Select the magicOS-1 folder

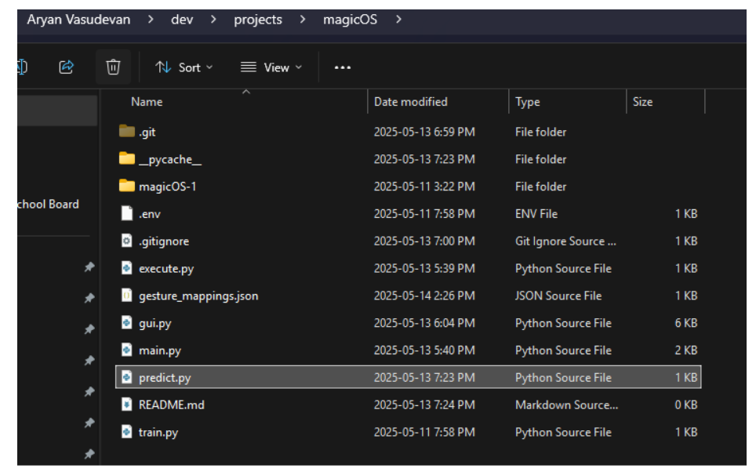pyautogui.click(x=167, y=187)
